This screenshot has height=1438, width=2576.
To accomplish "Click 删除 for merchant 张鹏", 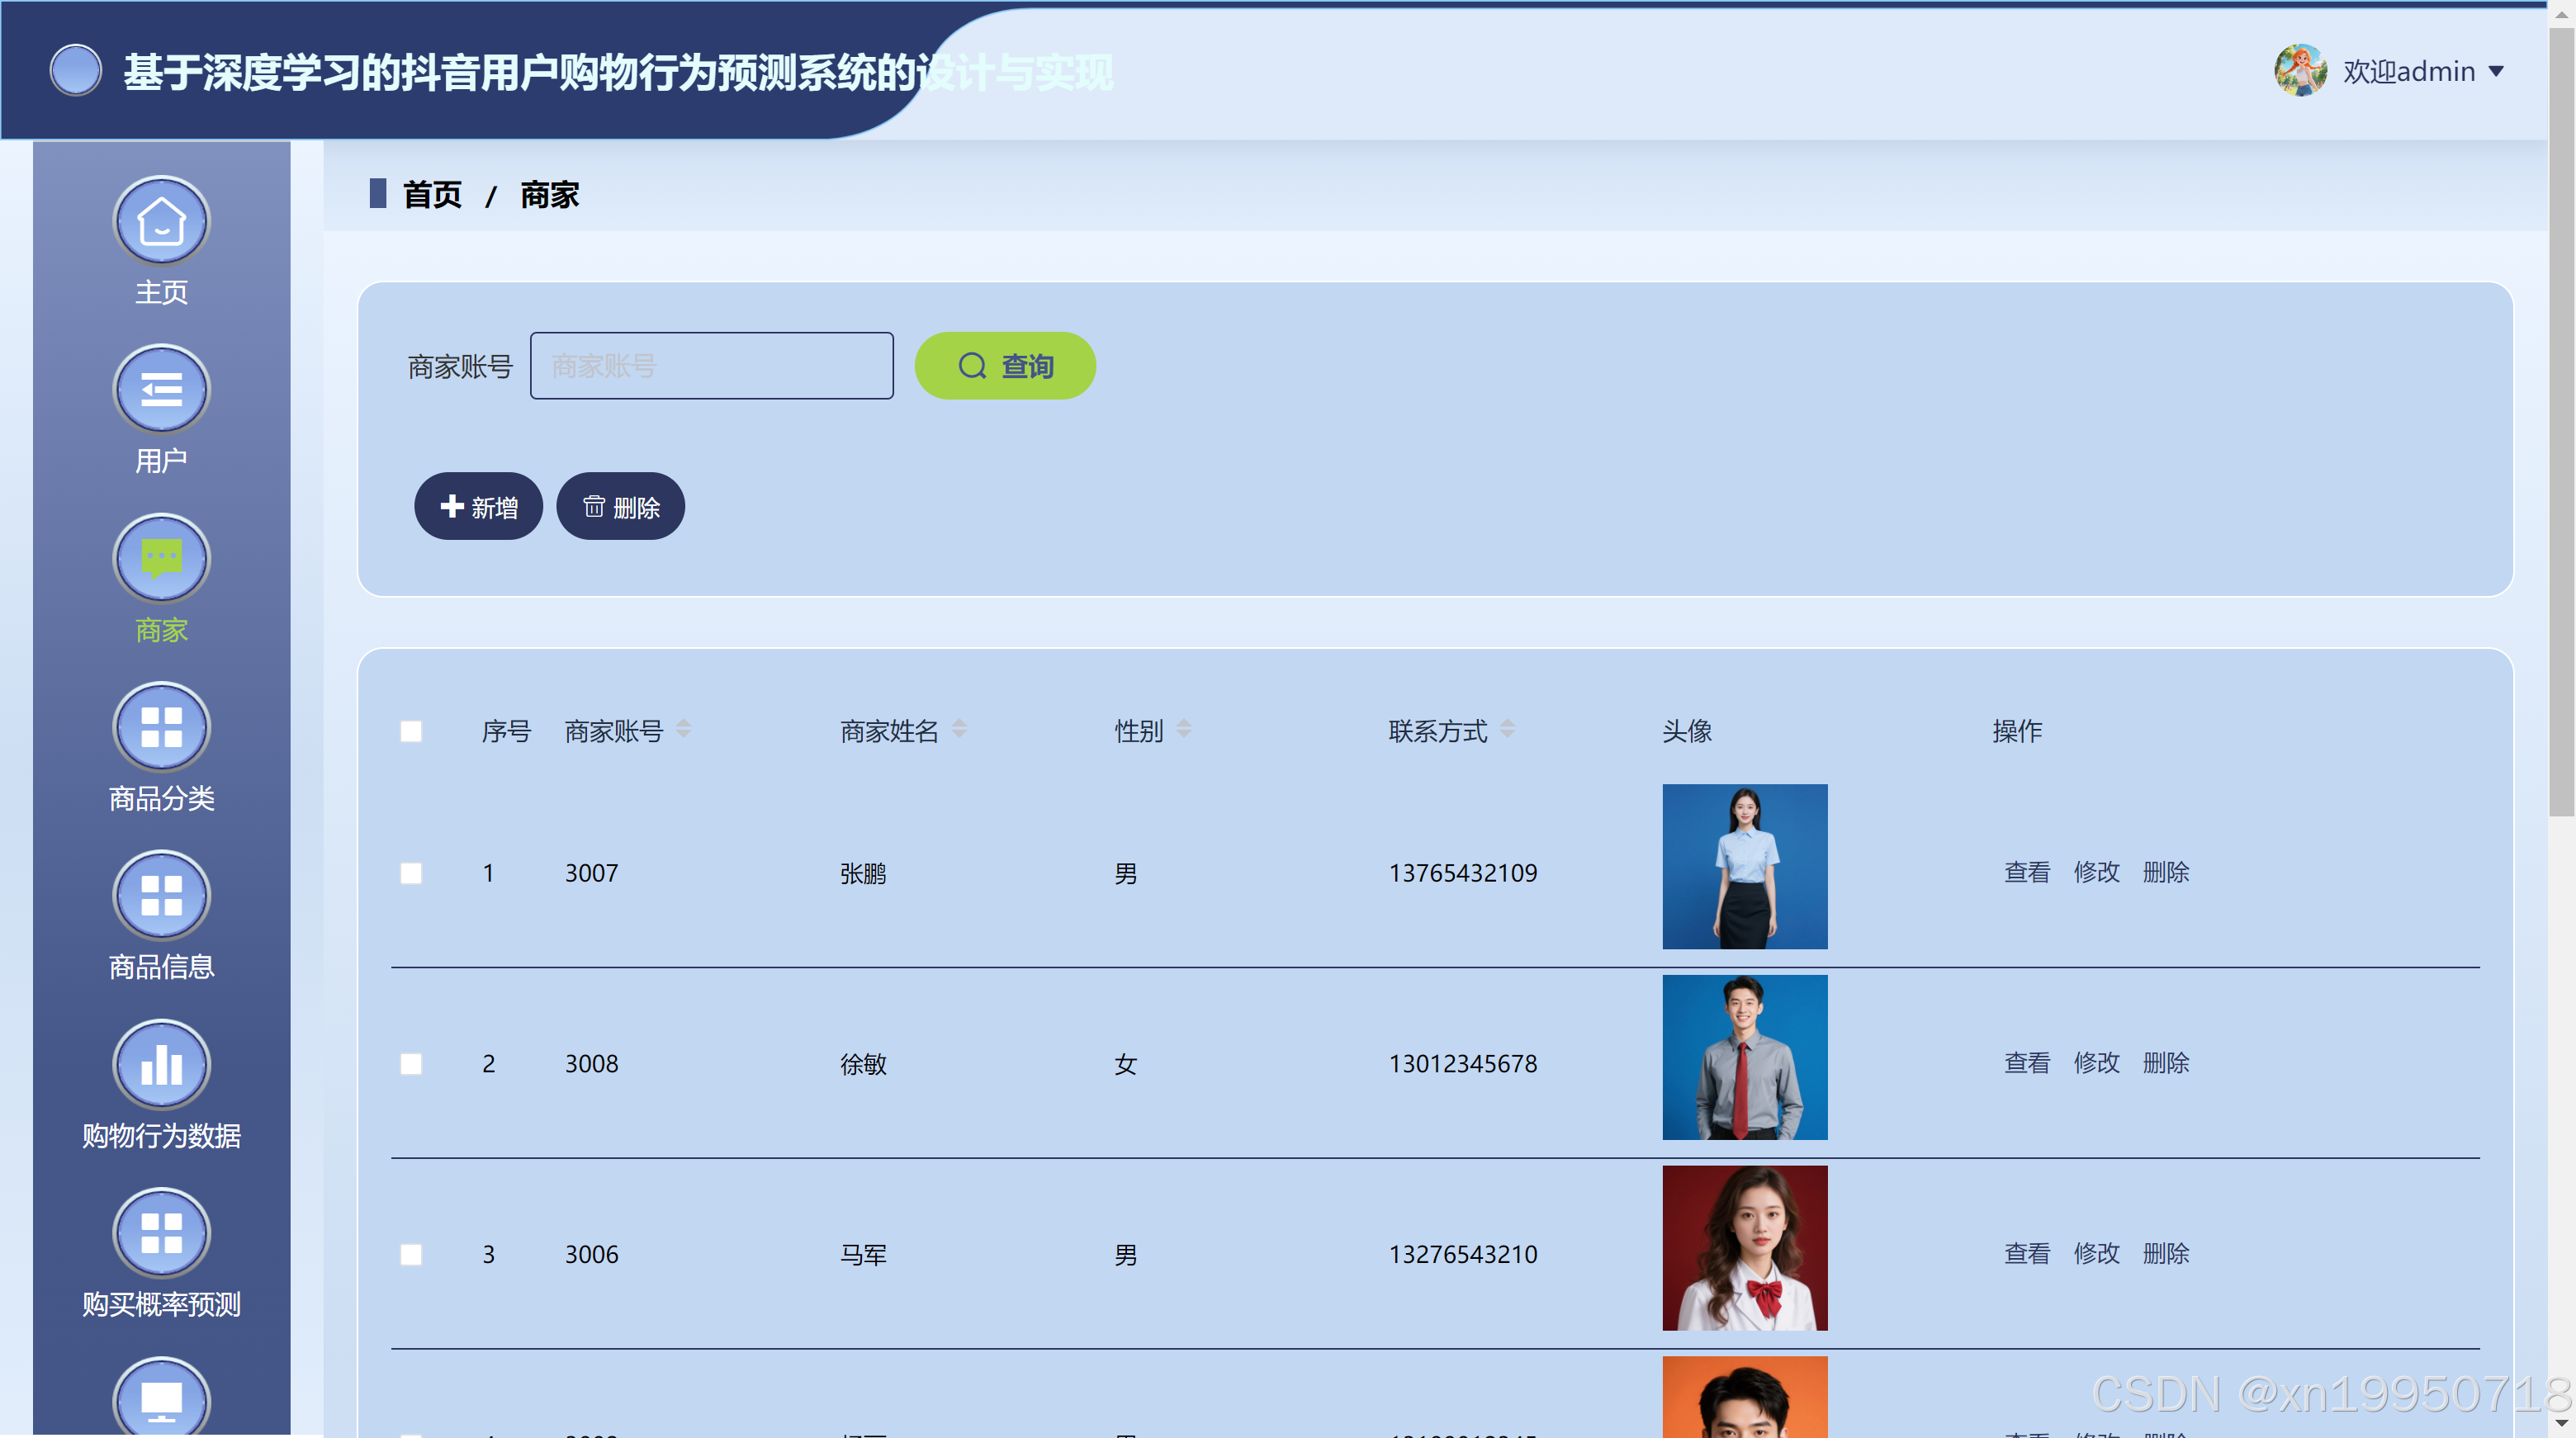I will [x=2166, y=872].
